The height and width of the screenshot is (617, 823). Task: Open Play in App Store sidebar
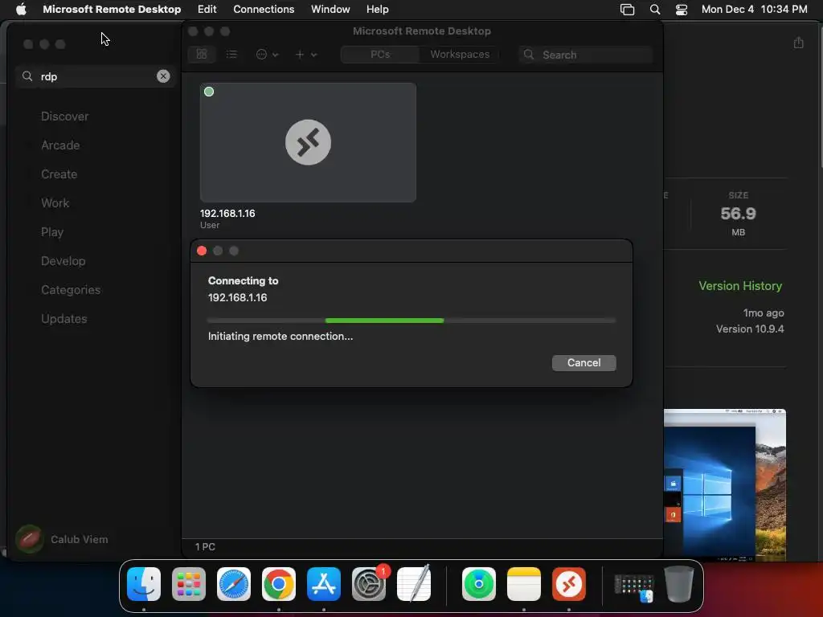click(52, 232)
